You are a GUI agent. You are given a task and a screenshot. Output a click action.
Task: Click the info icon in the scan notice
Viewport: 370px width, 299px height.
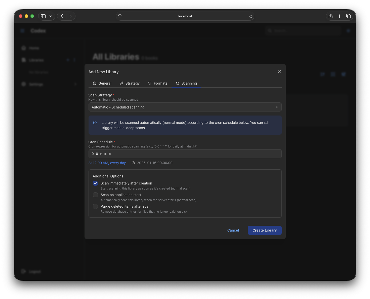pos(95,123)
